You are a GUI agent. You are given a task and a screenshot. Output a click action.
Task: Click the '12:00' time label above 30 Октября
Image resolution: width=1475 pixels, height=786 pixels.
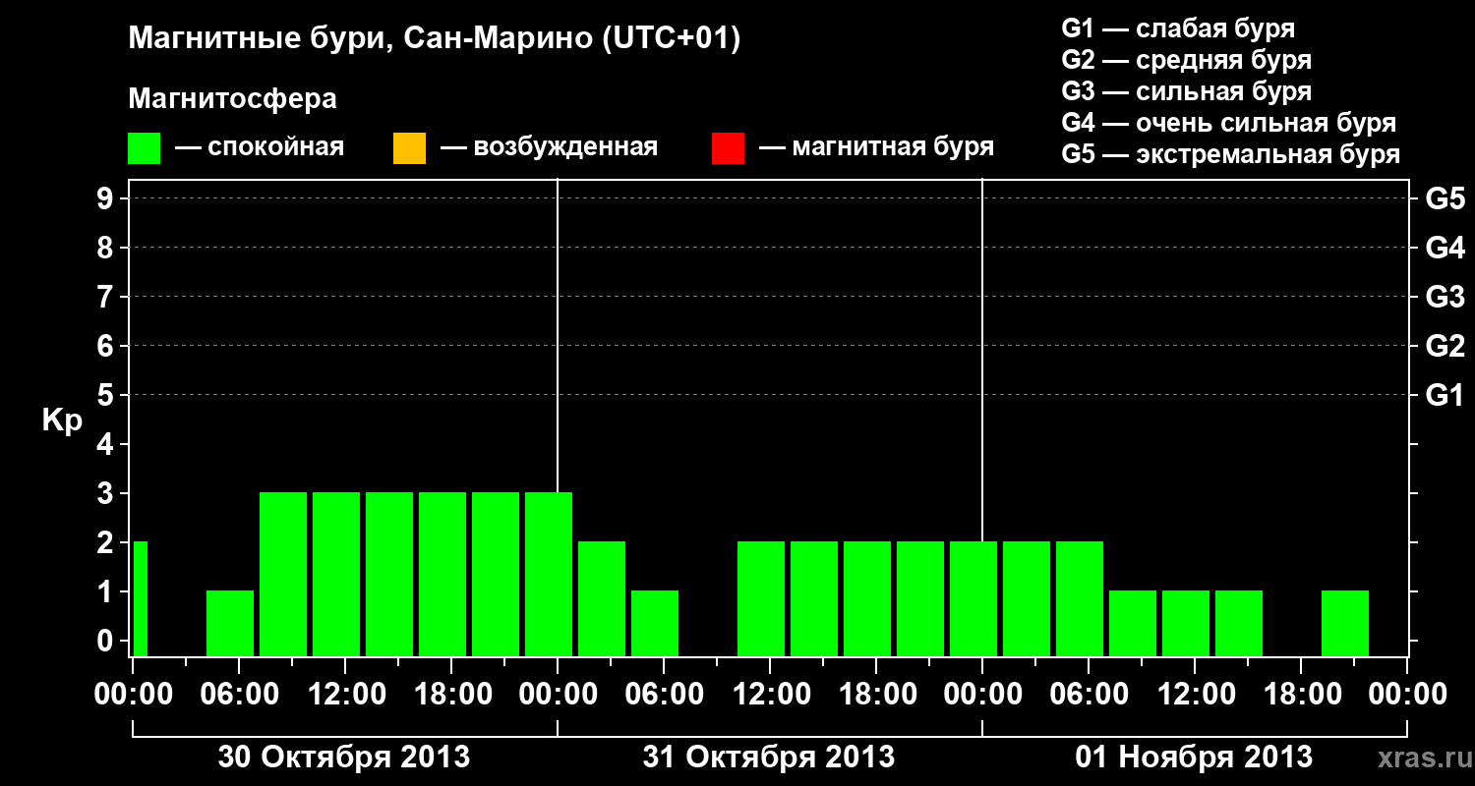345,694
